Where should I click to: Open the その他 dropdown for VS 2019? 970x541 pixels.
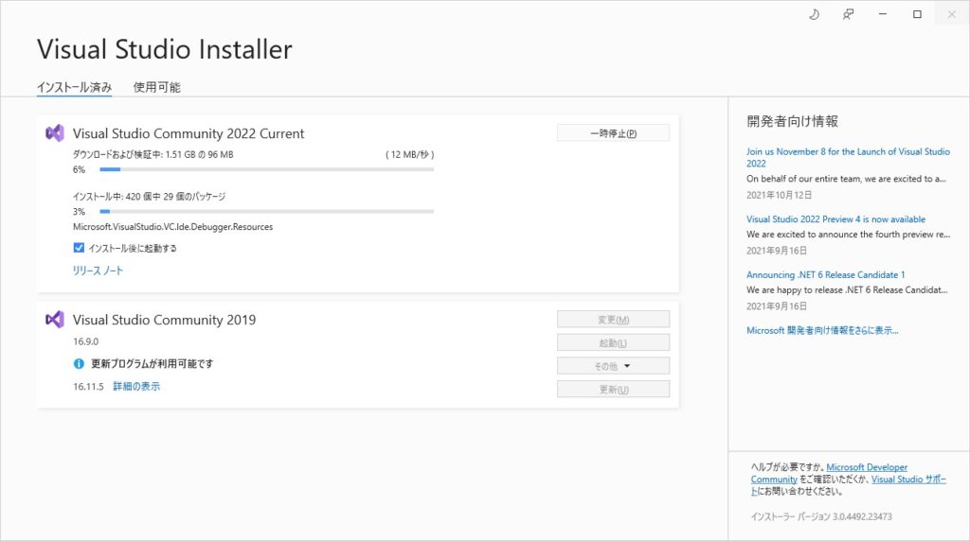point(613,366)
